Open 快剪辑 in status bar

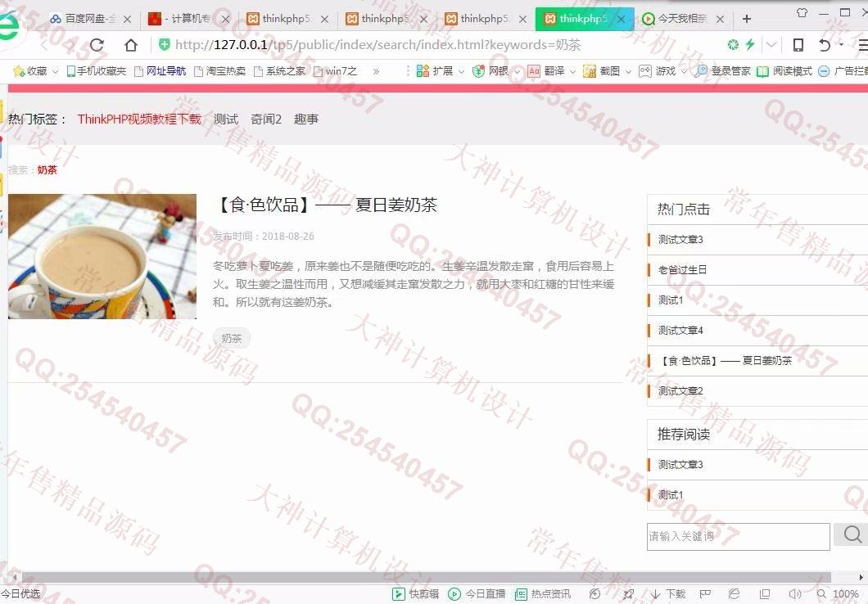(x=416, y=594)
